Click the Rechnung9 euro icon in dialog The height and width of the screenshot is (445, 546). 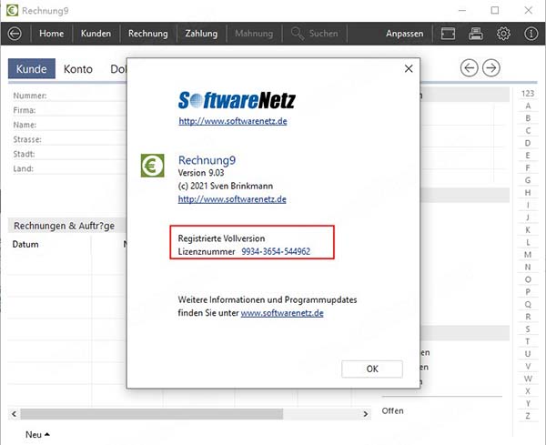pos(153,166)
